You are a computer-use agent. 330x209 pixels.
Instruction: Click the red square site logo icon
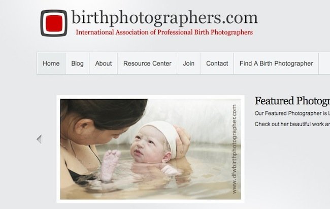point(54,23)
